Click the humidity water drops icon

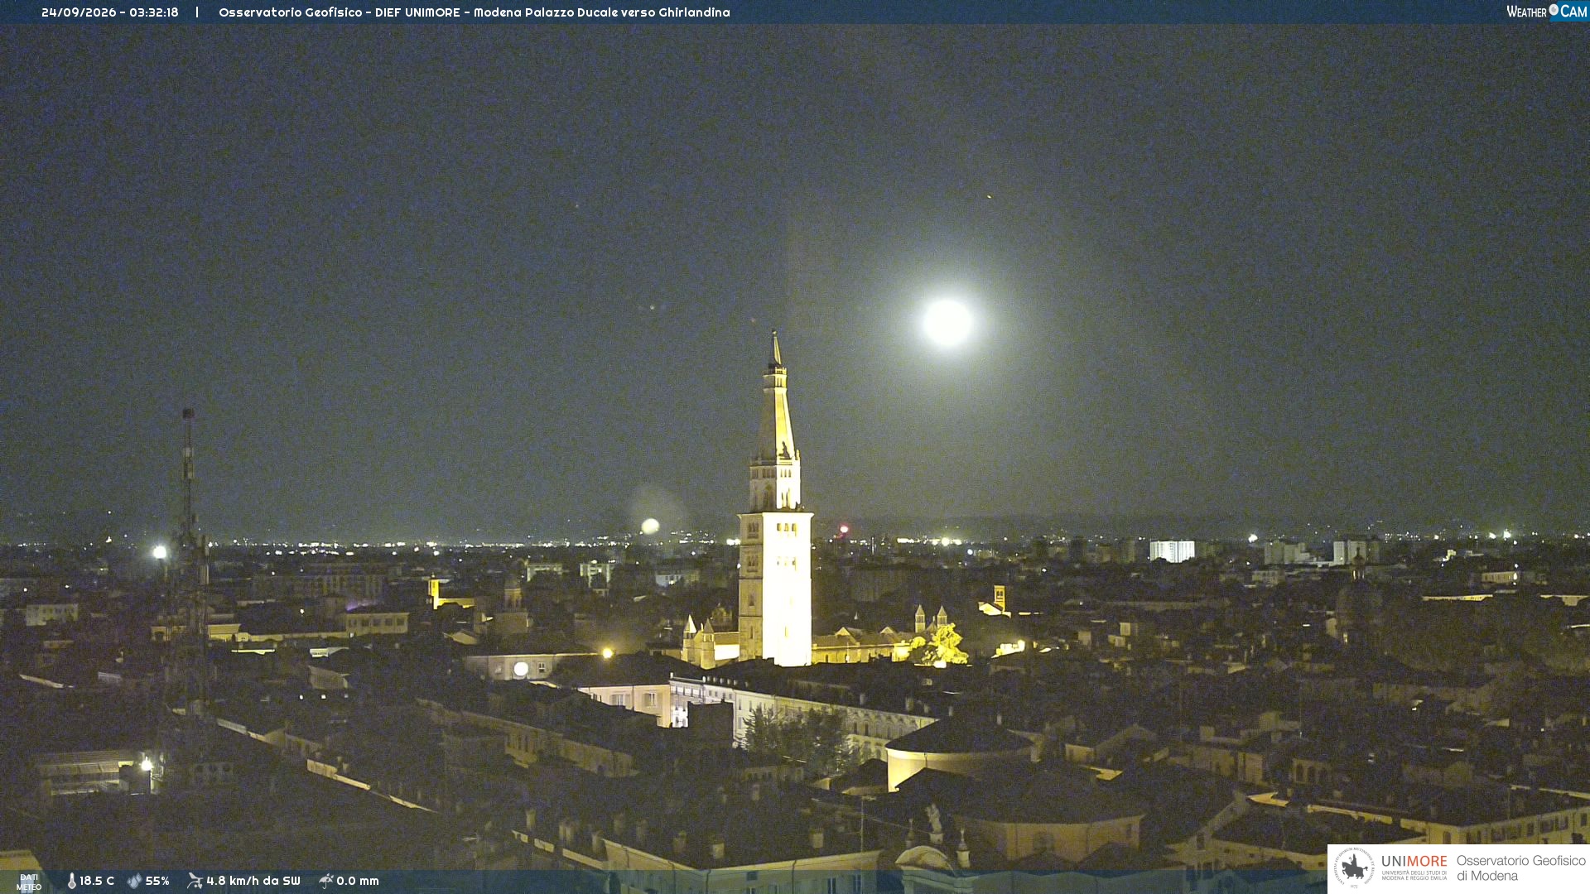click(134, 882)
